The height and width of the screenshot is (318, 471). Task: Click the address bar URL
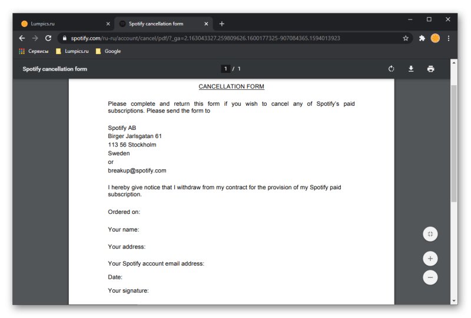coord(205,38)
